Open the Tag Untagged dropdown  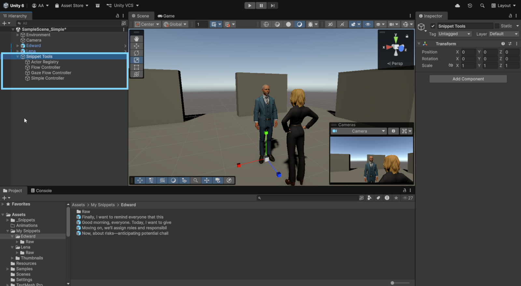pos(455,34)
